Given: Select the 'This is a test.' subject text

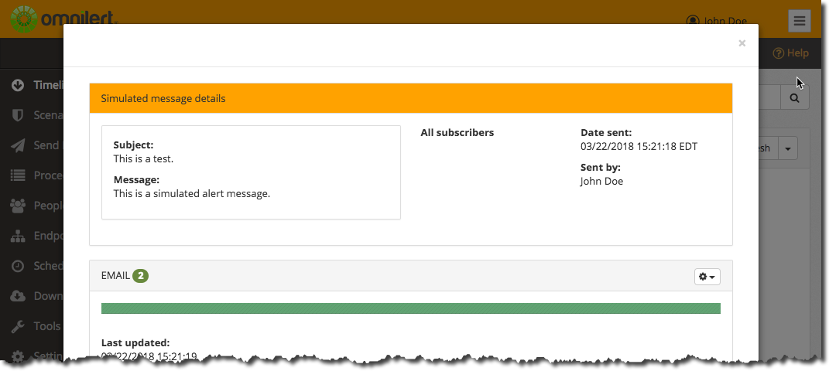Looking at the screenshot, I should coord(143,158).
